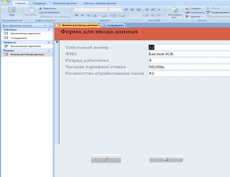Open the font size combo box
This screenshot has height=177, width=230.
click(116, 10)
